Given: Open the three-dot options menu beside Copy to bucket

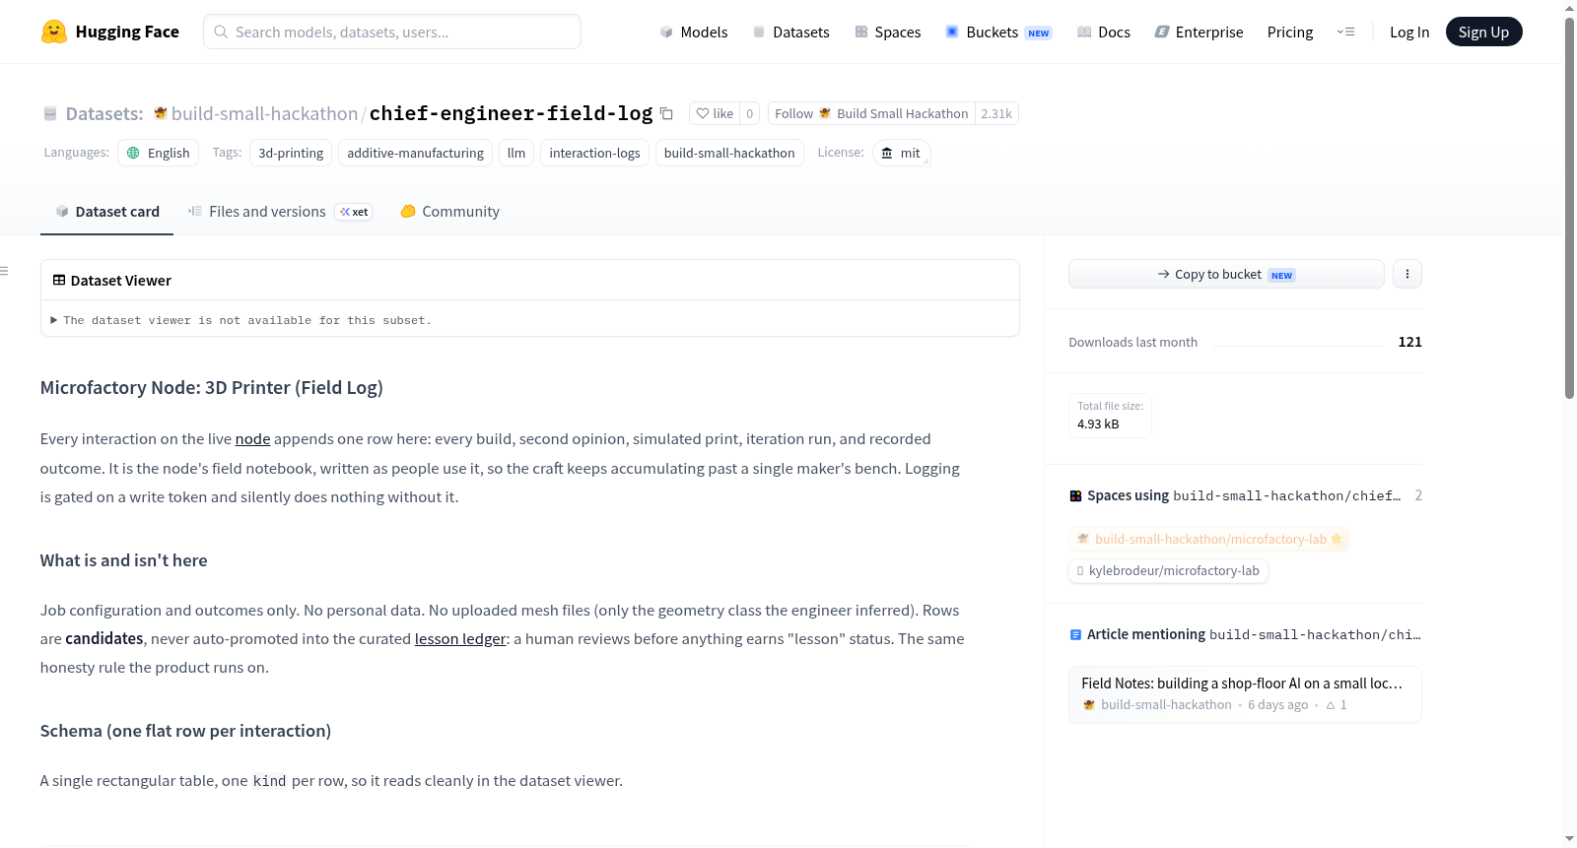Looking at the screenshot, I should click(x=1407, y=274).
